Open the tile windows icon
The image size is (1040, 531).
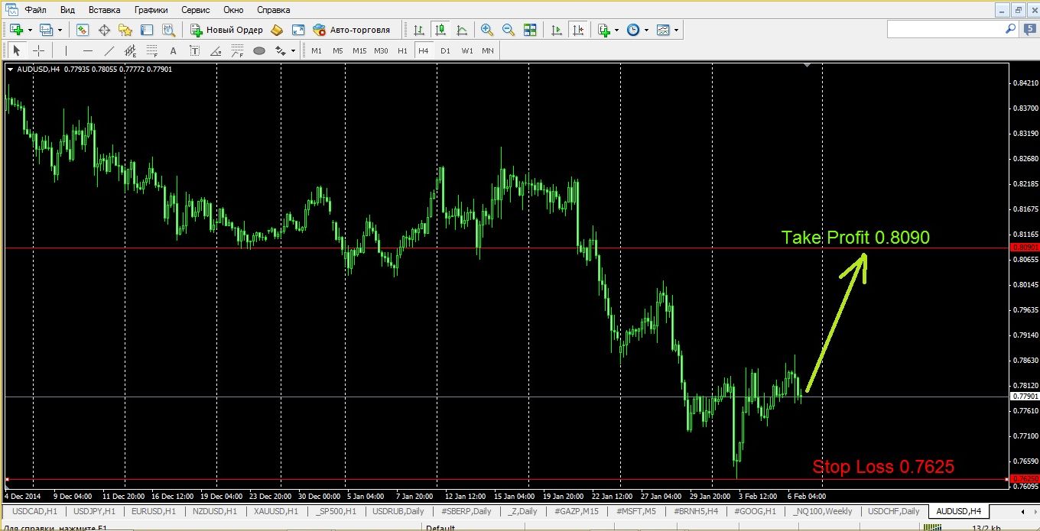(530, 30)
